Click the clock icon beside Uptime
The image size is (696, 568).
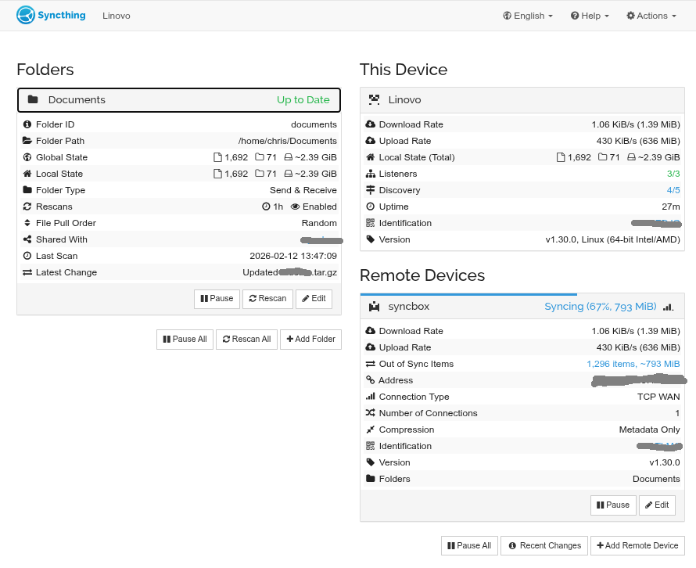click(371, 207)
